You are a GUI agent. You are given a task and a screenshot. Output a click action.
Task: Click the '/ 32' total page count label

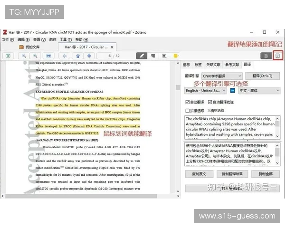116,56
